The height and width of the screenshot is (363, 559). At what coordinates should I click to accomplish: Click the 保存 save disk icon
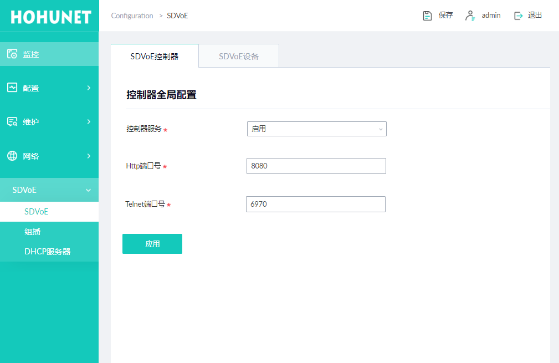427,16
